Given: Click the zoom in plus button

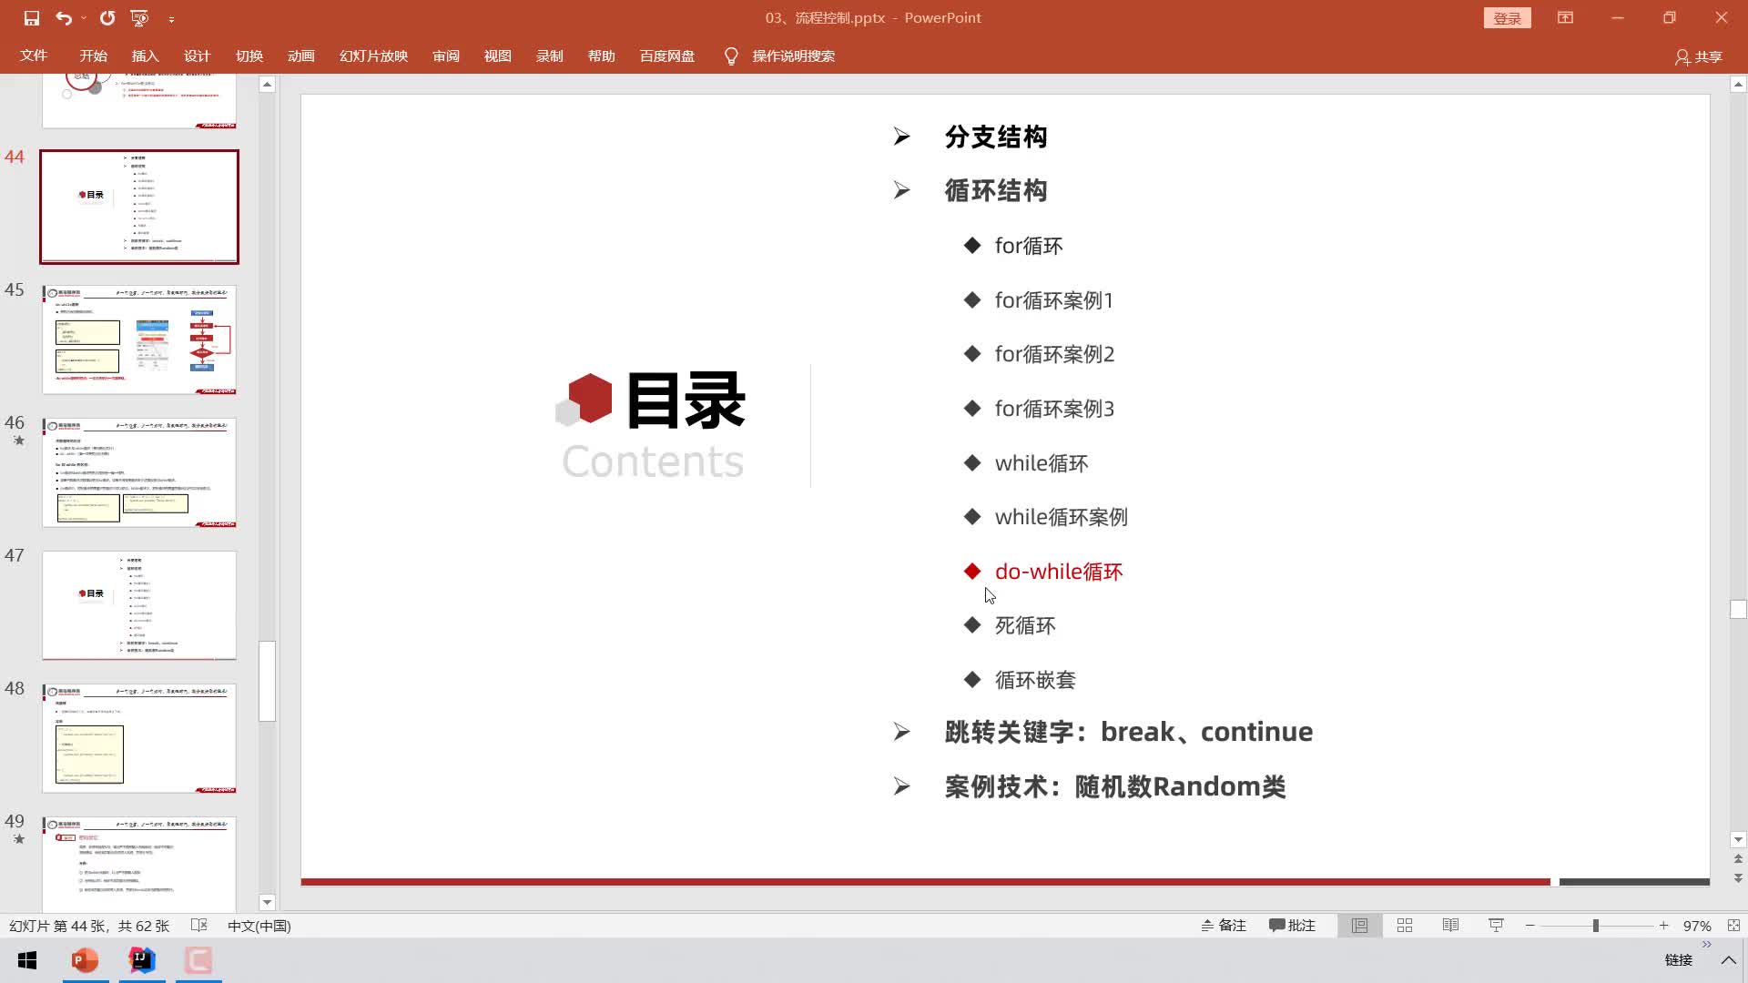Looking at the screenshot, I should pos(1663,926).
